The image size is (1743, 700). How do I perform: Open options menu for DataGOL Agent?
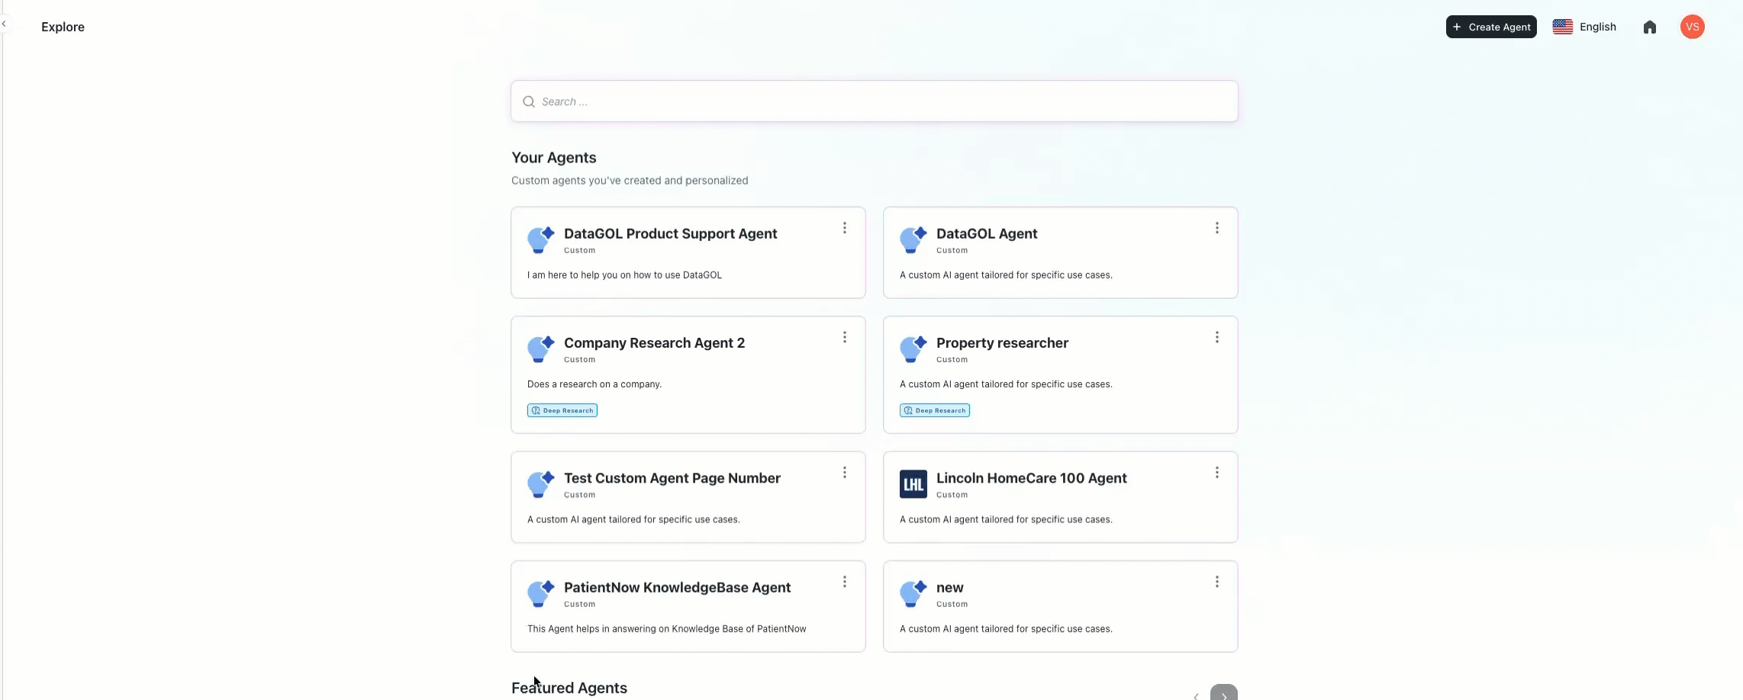click(x=1216, y=228)
